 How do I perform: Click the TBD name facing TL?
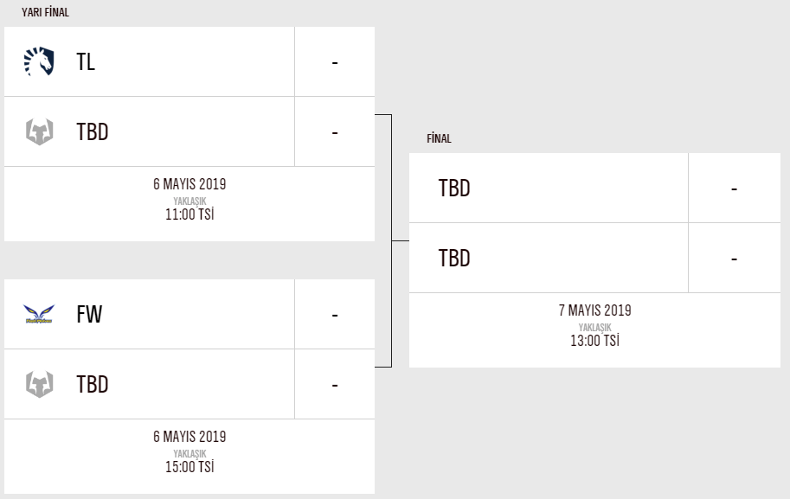click(x=93, y=132)
